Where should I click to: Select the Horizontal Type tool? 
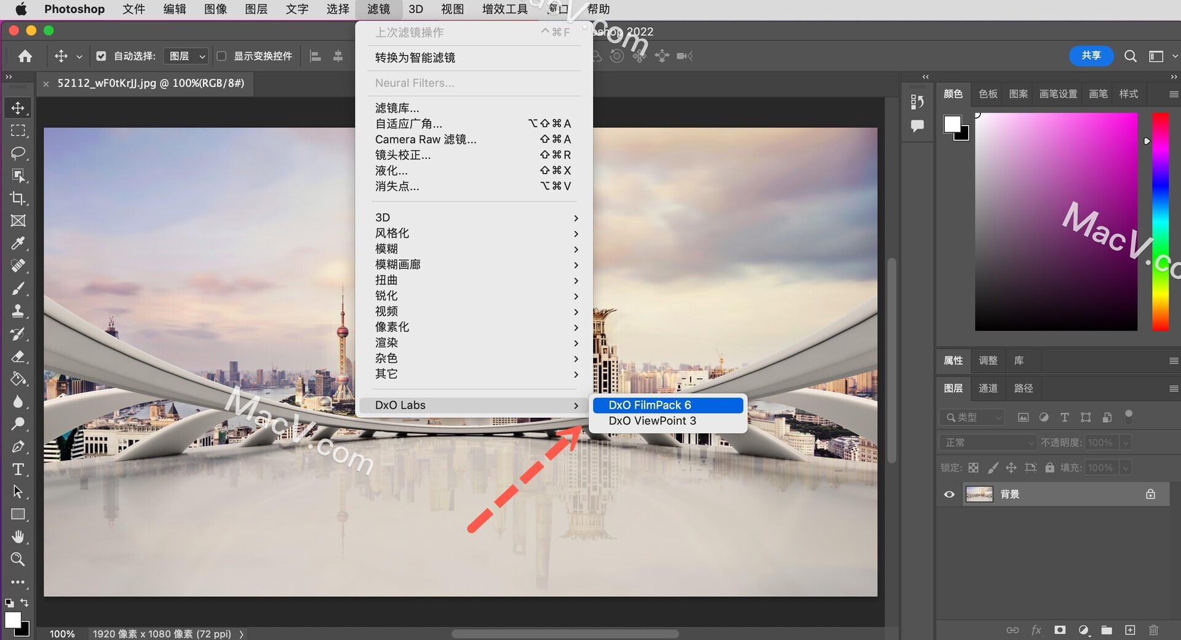coord(18,469)
